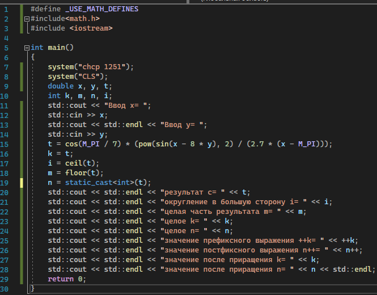The image size is (377, 295).
Task: Click the double keyword on line 9
Action: click(x=61, y=86)
